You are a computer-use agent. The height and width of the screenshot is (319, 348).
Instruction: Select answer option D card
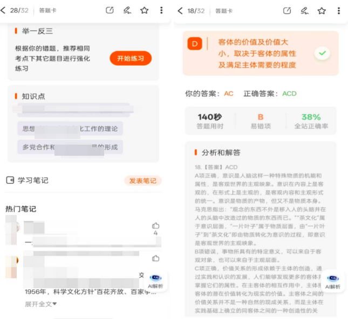[x=261, y=53]
